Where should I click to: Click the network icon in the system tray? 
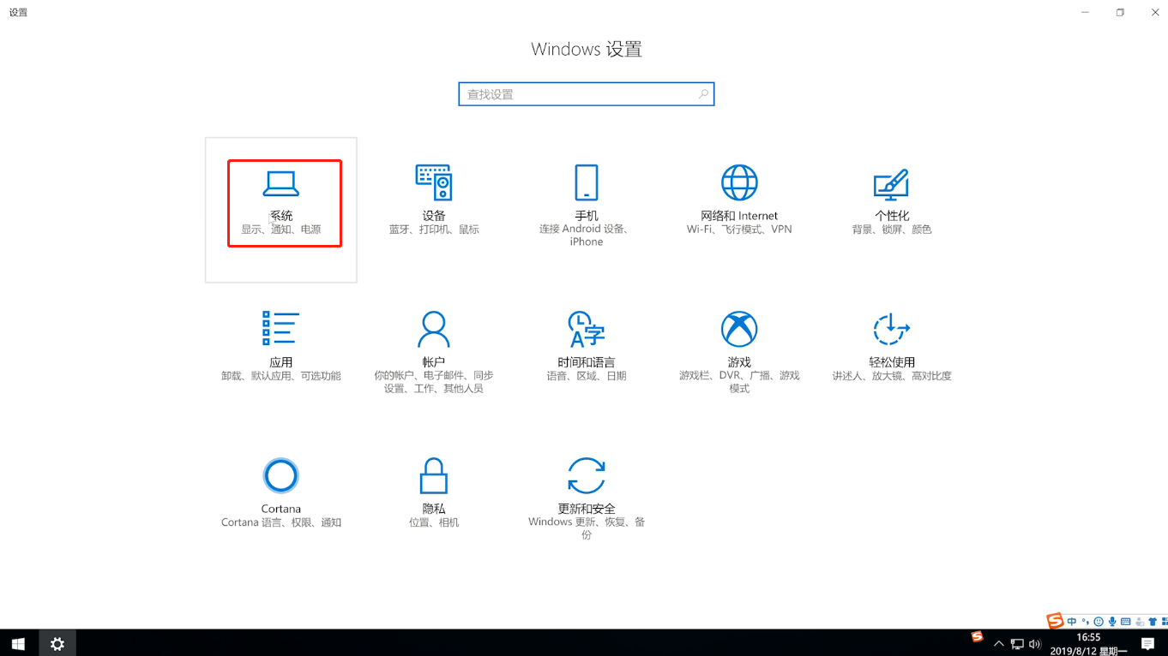(1017, 644)
